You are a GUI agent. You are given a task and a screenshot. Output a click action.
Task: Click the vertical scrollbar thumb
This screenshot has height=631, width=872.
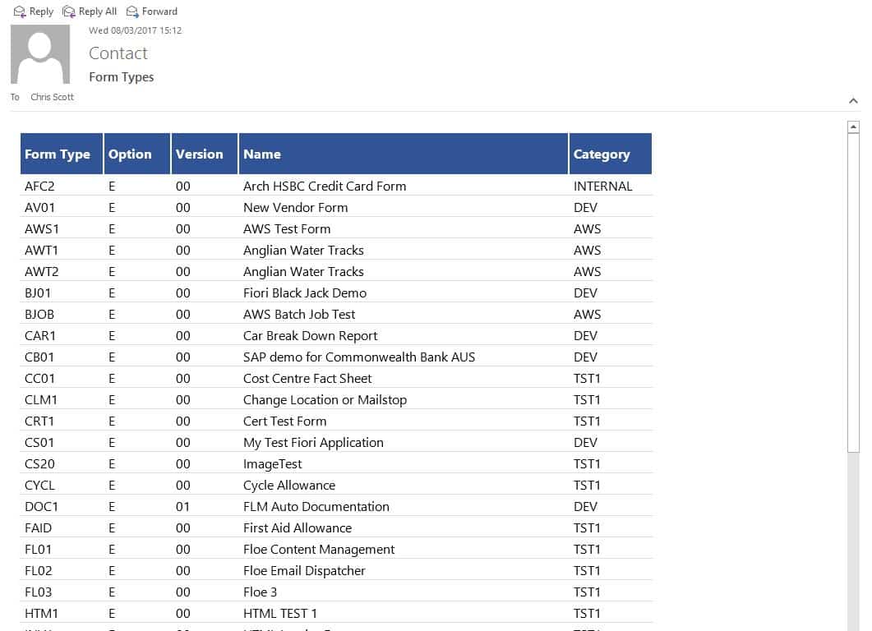pyautogui.click(x=853, y=293)
